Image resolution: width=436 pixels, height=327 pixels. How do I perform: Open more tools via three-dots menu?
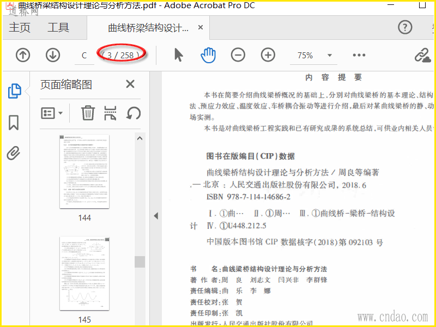click(x=359, y=55)
